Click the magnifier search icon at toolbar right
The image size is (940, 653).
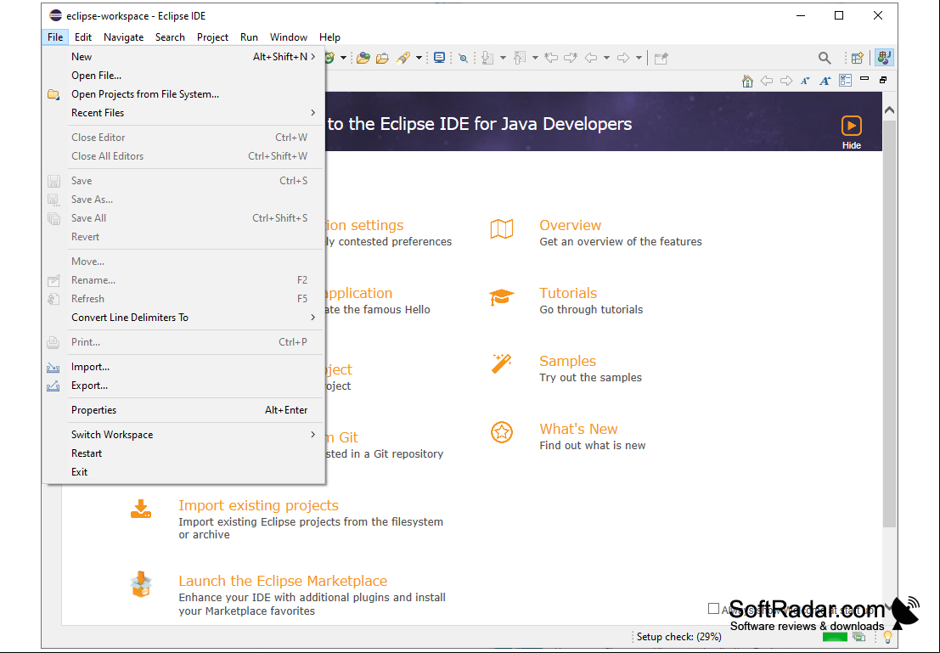point(825,58)
